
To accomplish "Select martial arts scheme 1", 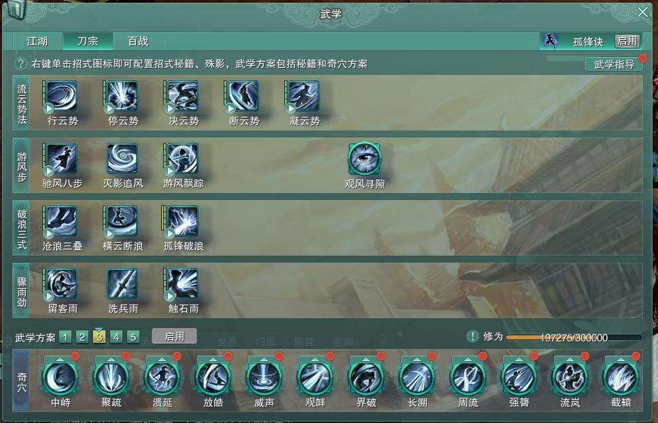I will (x=65, y=337).
